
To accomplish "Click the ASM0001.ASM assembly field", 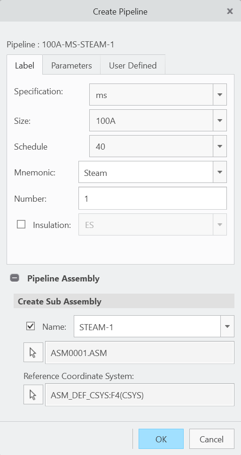I will pyautogui.click(x=140, y=353).
